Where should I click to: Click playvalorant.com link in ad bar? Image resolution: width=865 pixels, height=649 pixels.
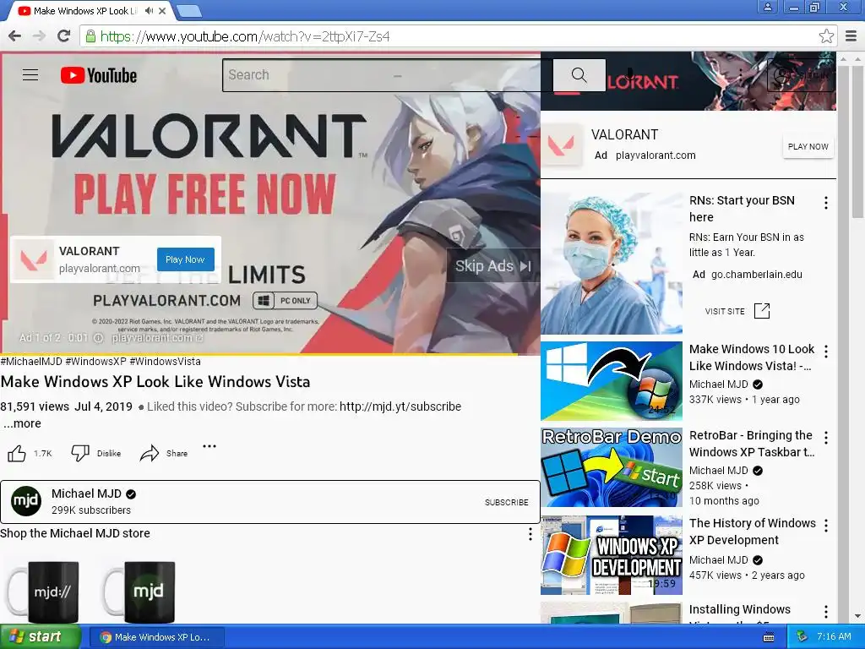[156, 338]
